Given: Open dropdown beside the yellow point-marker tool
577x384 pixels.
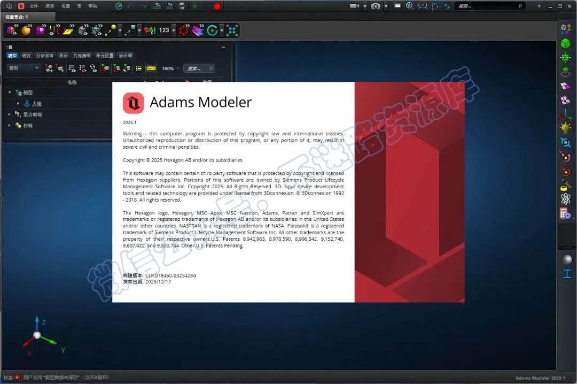Looking at the screenshot, I should [x=120, y=30].
